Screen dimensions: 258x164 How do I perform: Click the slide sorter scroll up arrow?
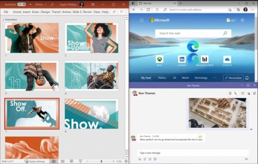(x=126, y=17)
